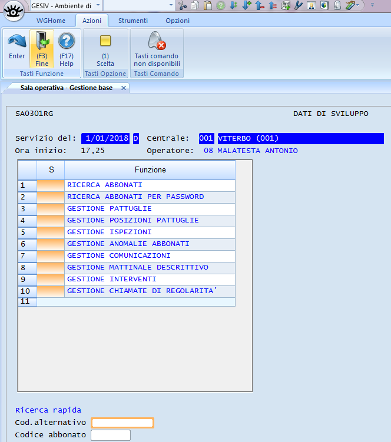Close the Sala operativa - Gestione base tab
The image size is (391, 442).
(123, 88)
